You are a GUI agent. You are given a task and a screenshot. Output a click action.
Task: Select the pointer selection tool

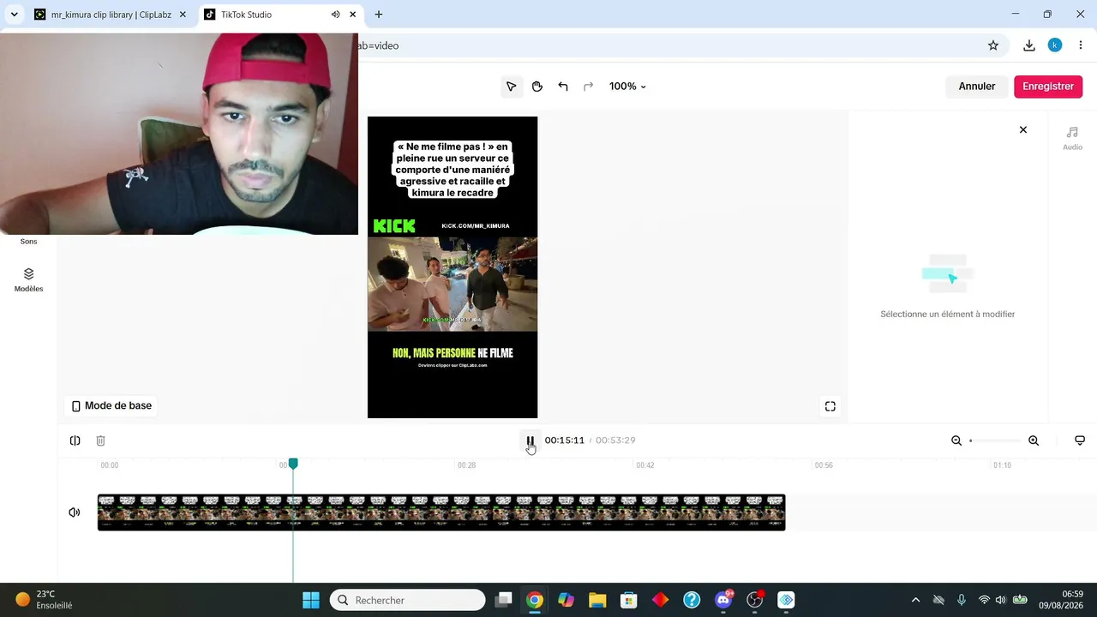(512, 87)
